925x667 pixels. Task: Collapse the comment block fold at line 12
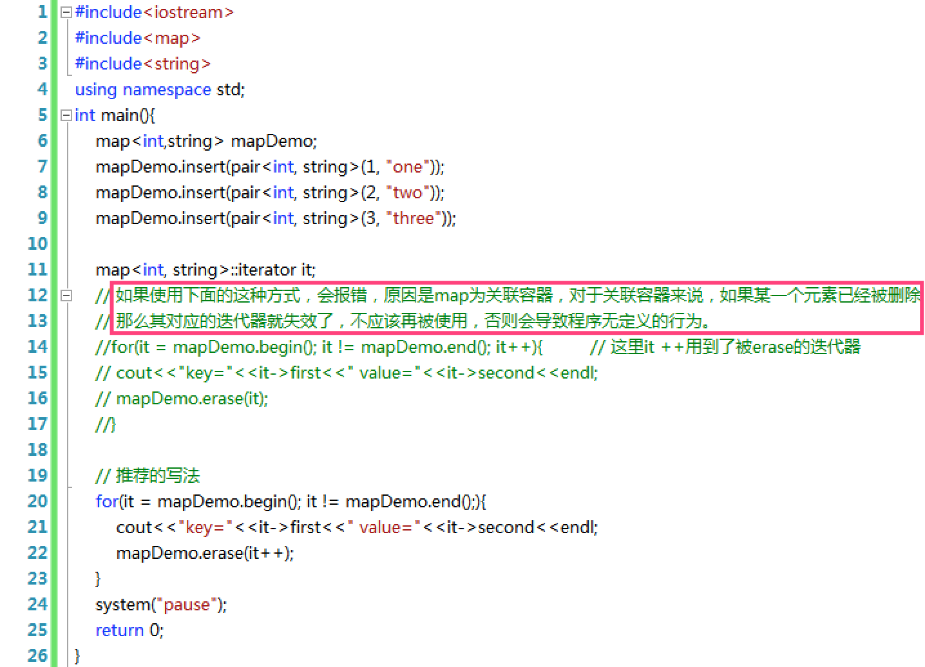point(66,296)
